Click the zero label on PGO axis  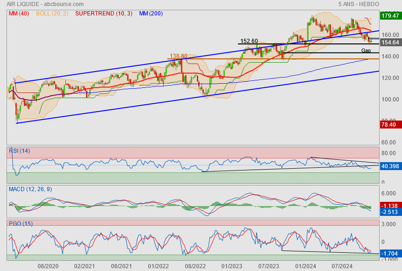pos(383,242)
